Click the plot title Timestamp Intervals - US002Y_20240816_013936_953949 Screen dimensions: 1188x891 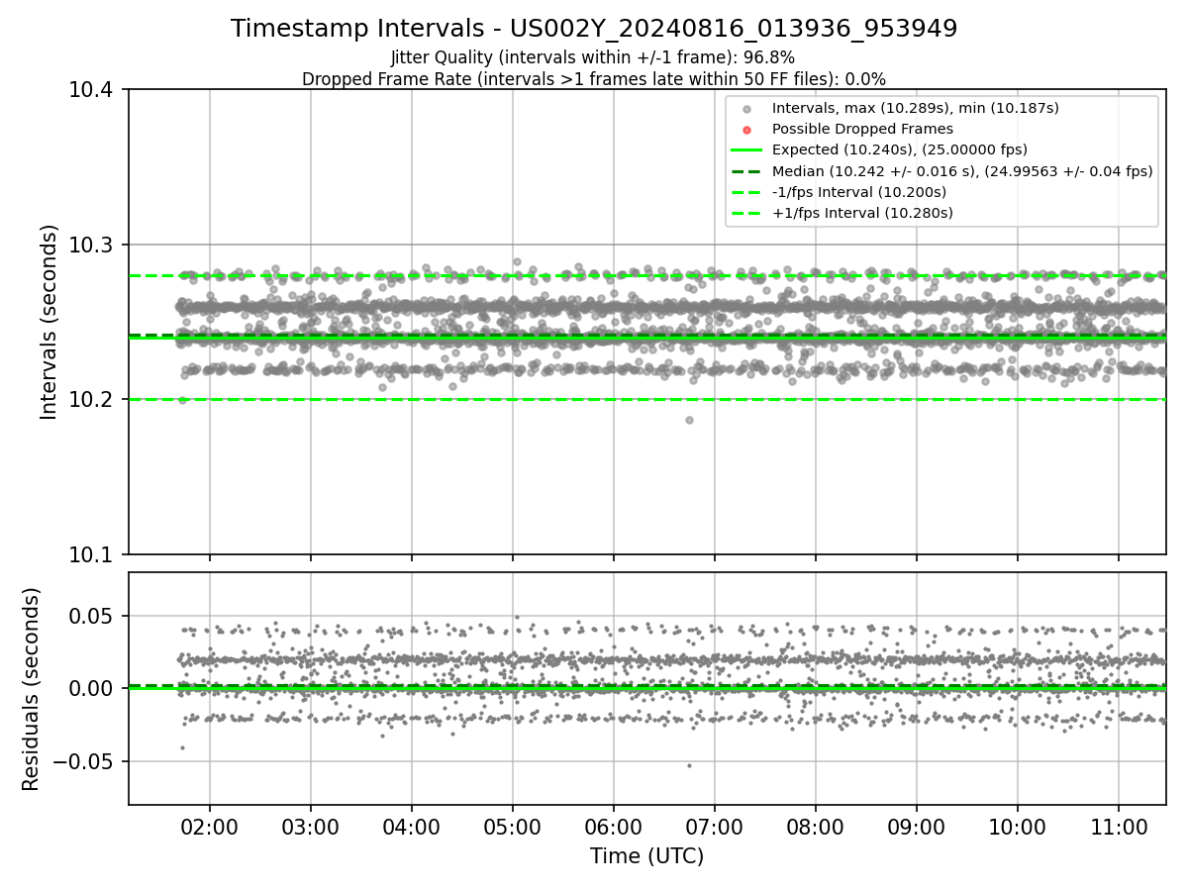pyautogui.click(x=594, y=29)
